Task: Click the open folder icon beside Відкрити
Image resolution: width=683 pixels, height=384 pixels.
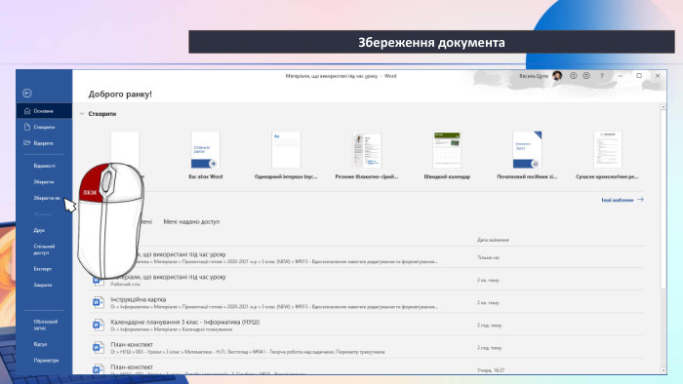Action: [27, 142]
